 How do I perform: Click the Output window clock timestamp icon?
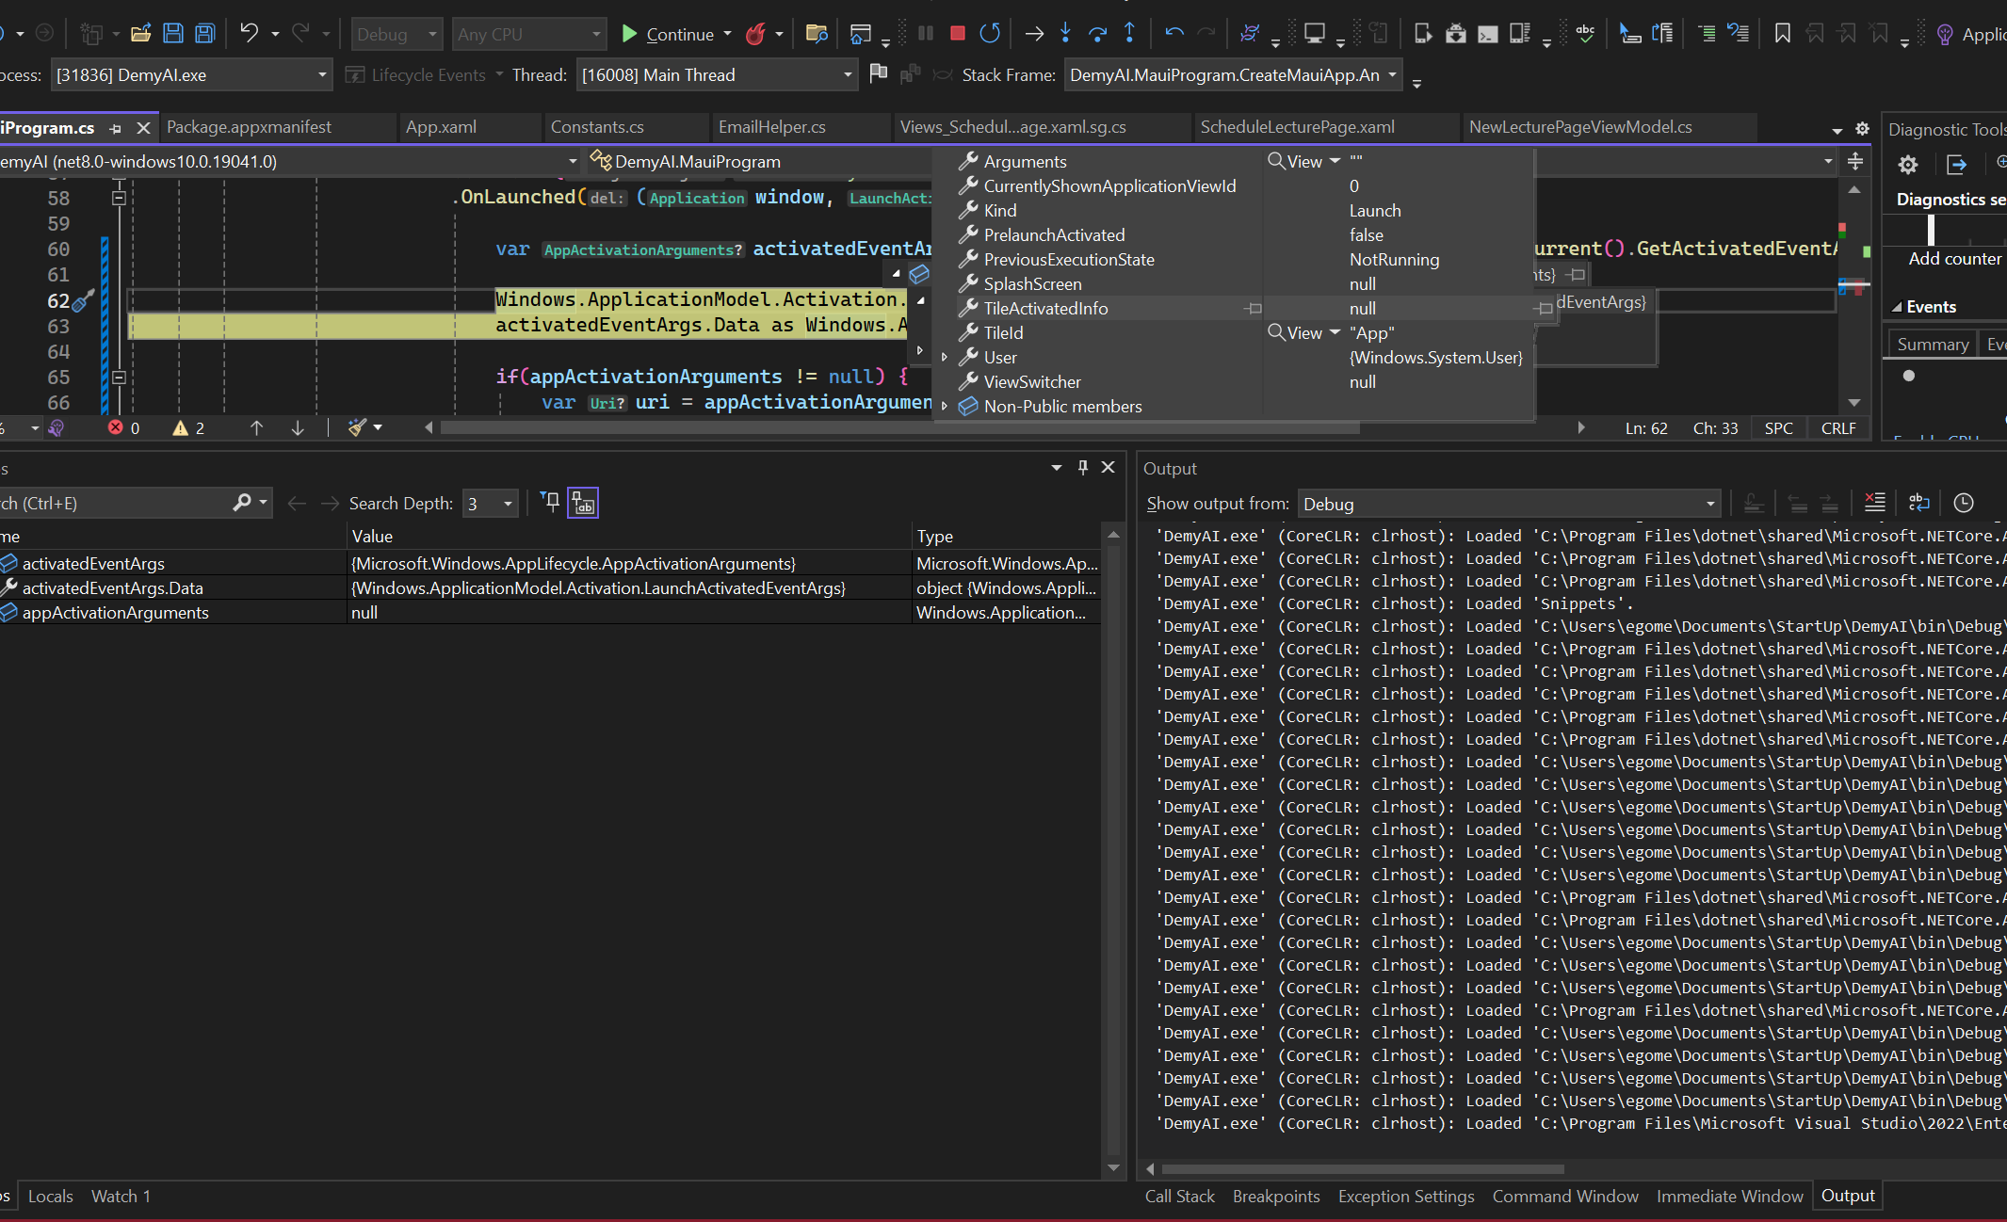[x=1963, y=503]
